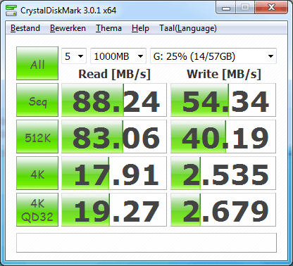This screenshot has width=293, height=266.
Task: Open the Taal(Language) menu
Action: 188,28
